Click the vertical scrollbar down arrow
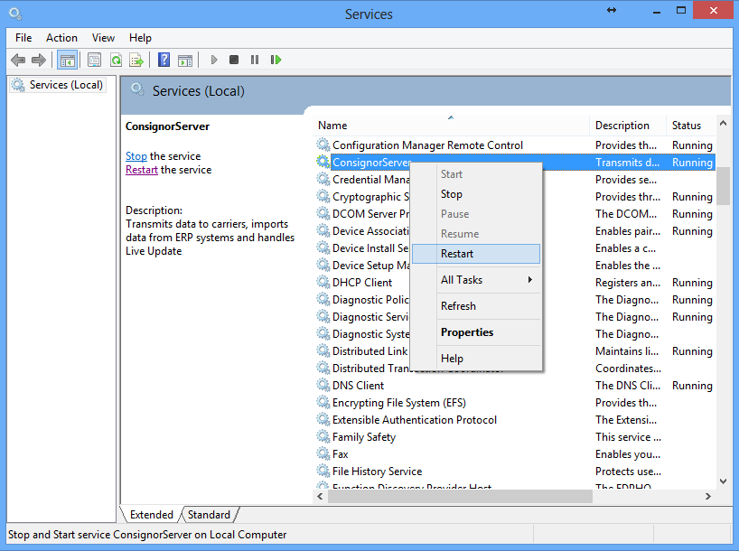Viewport: 739px width, 551px height. (723, 481)
